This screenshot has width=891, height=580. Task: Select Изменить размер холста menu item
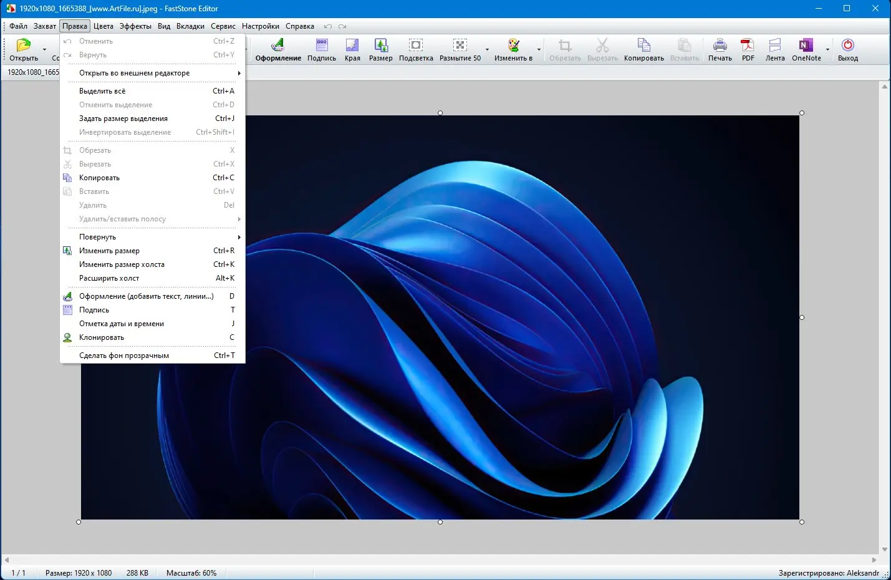pos(122,264)
